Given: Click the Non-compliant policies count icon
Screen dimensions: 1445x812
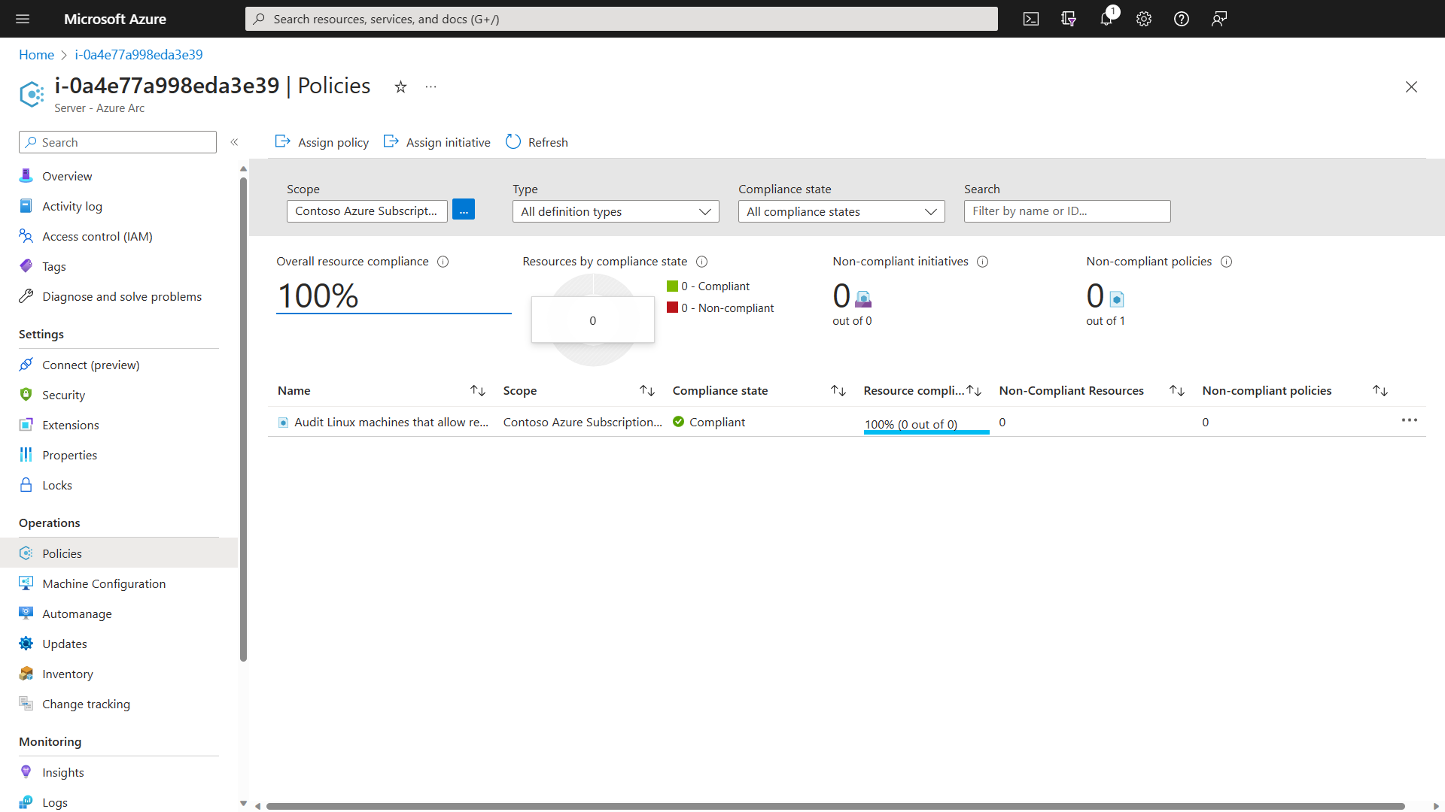Looking at the screenshot, I should [1118, 298].
